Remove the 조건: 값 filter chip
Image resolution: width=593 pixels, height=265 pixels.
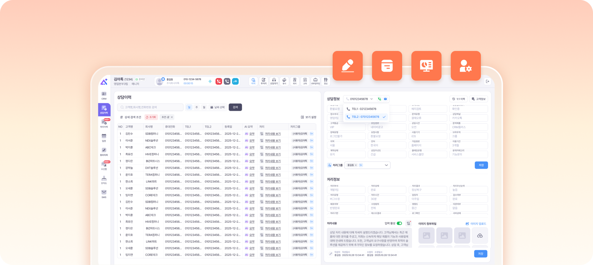172,117
